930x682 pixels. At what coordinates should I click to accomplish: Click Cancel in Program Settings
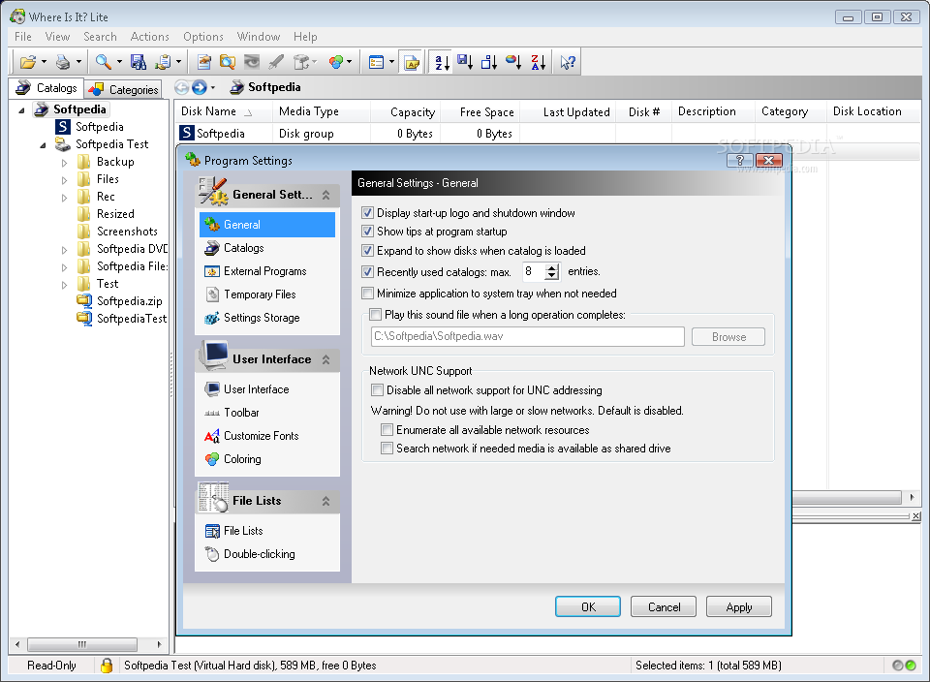(664, 606)
